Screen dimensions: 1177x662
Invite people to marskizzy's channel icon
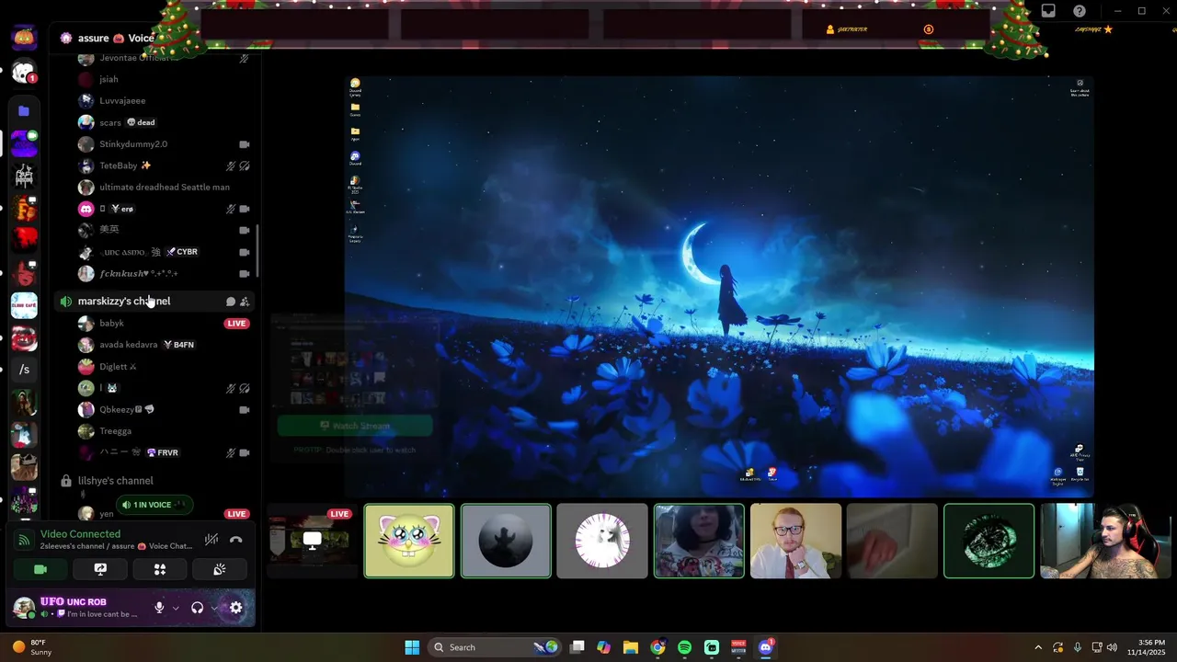coord(245,302)
